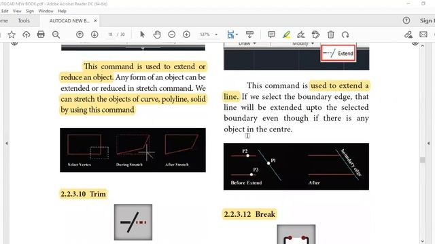Click the fit page width tool
This screenshot has height=244, width=435.
(230, 35)
